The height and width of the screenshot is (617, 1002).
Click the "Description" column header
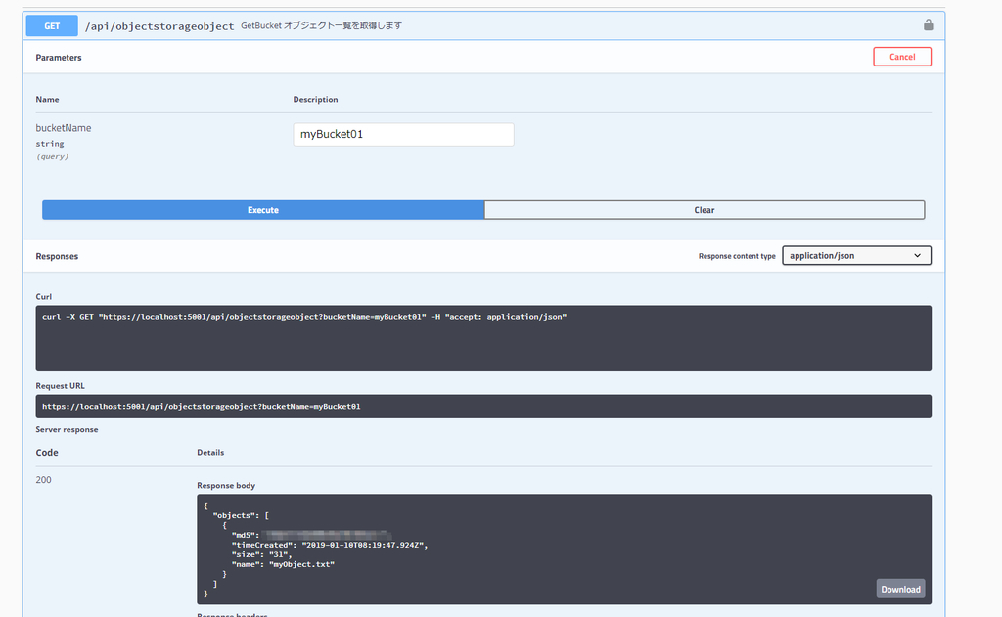click(316, 99)
